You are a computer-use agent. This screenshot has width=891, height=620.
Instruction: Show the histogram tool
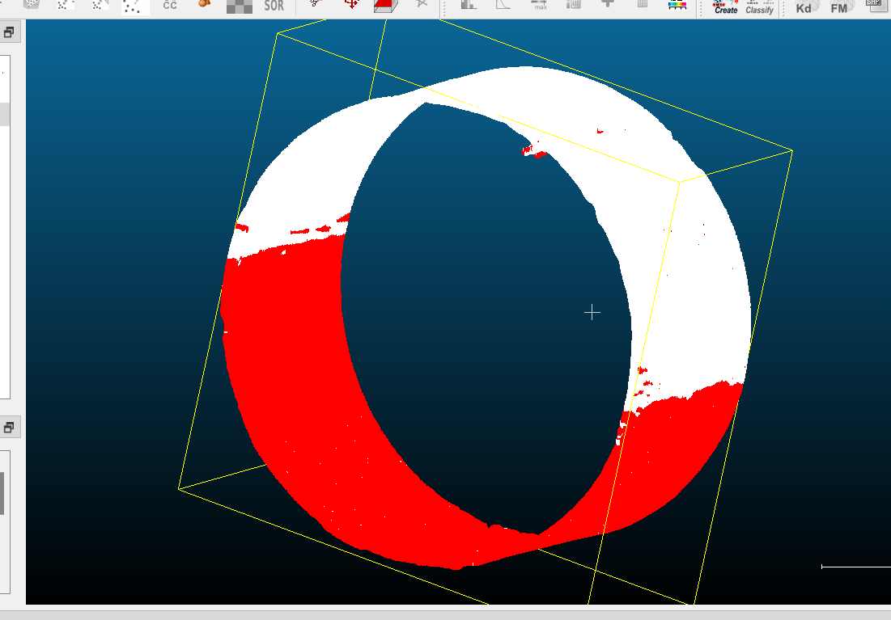coord(469,6)
